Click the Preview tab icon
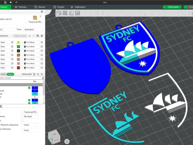 click(16, 7)
